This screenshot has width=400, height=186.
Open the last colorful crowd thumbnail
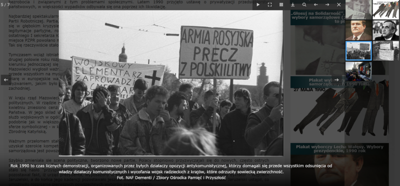pyautogui.click(x=358, y=71)
